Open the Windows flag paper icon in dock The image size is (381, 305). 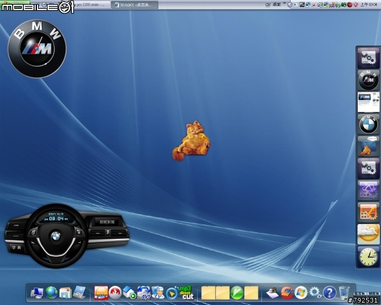click(x=273, y=293)
